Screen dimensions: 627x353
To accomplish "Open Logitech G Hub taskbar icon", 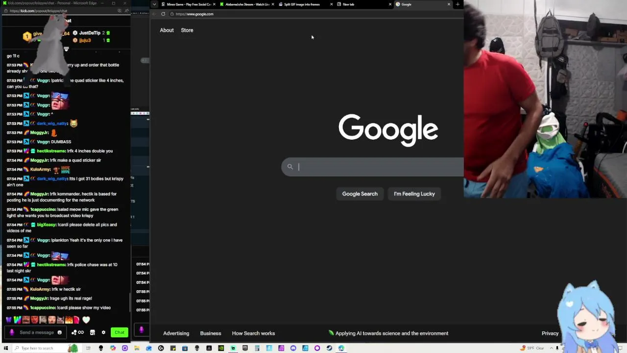I will tap(161, 348).
